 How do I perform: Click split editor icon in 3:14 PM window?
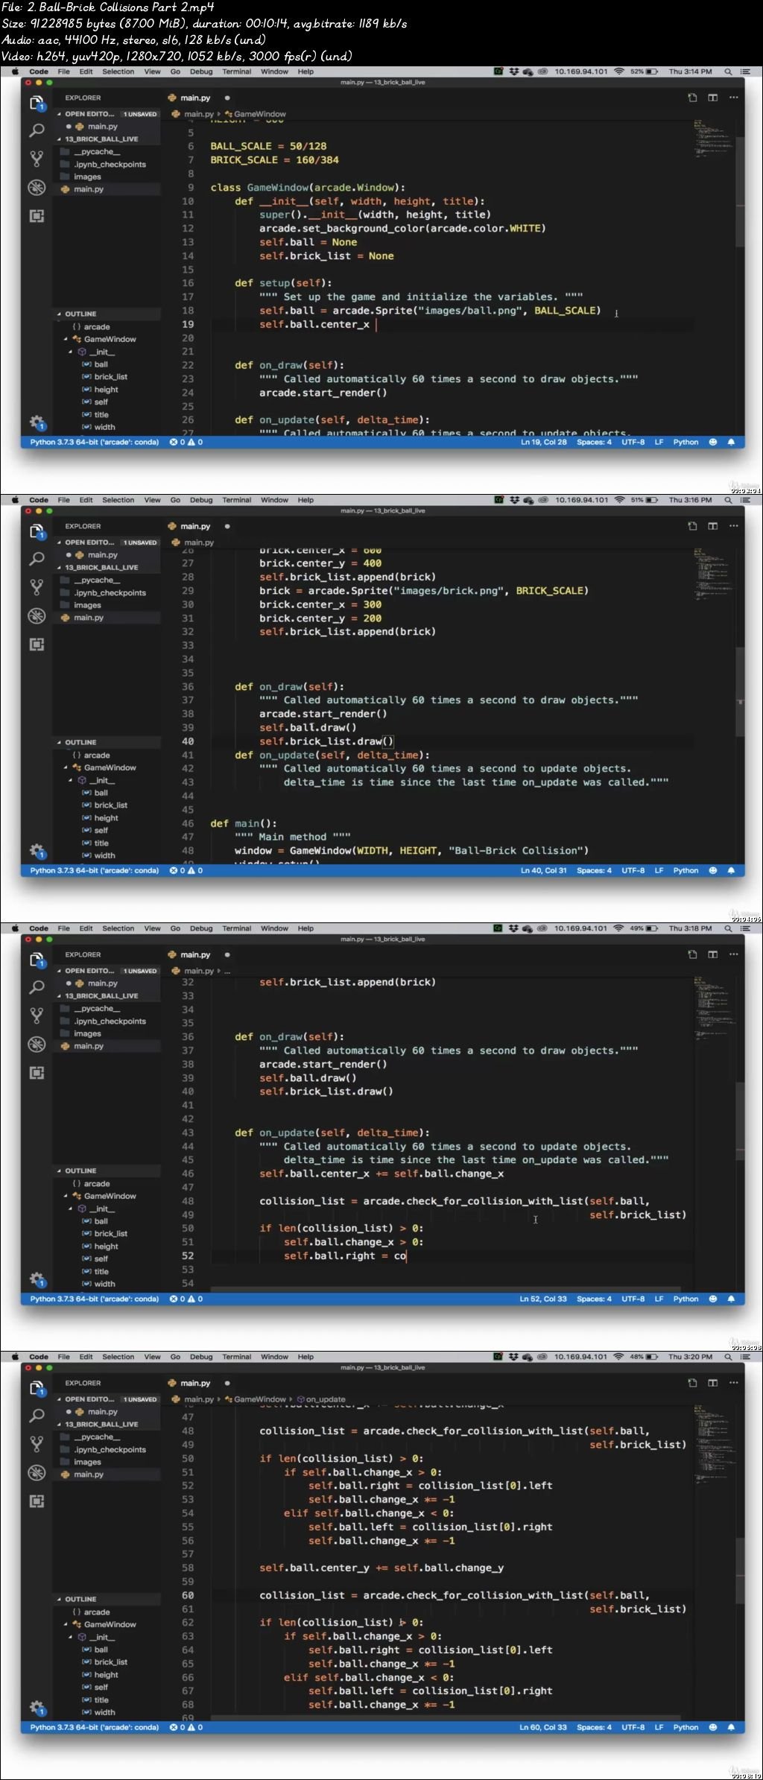(x=712, y=98)
